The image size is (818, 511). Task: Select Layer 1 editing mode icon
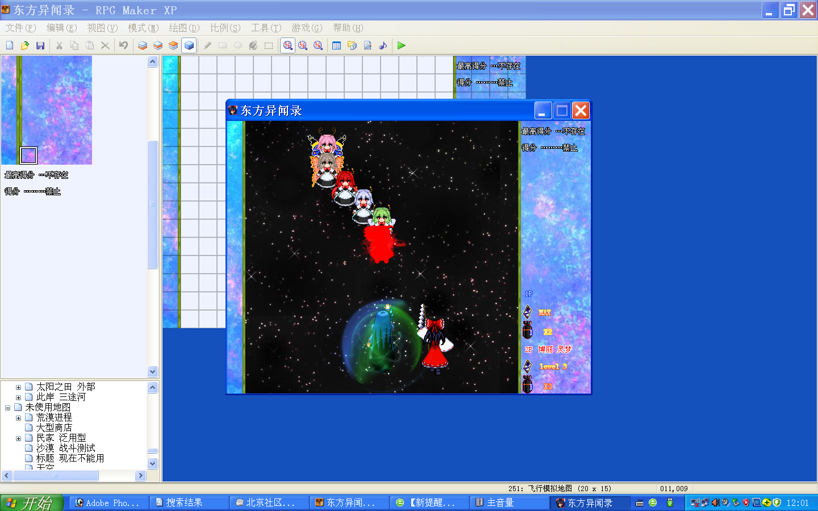pos(143,45)
